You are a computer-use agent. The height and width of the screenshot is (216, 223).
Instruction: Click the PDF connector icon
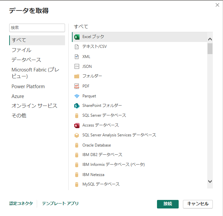[77, 86]
